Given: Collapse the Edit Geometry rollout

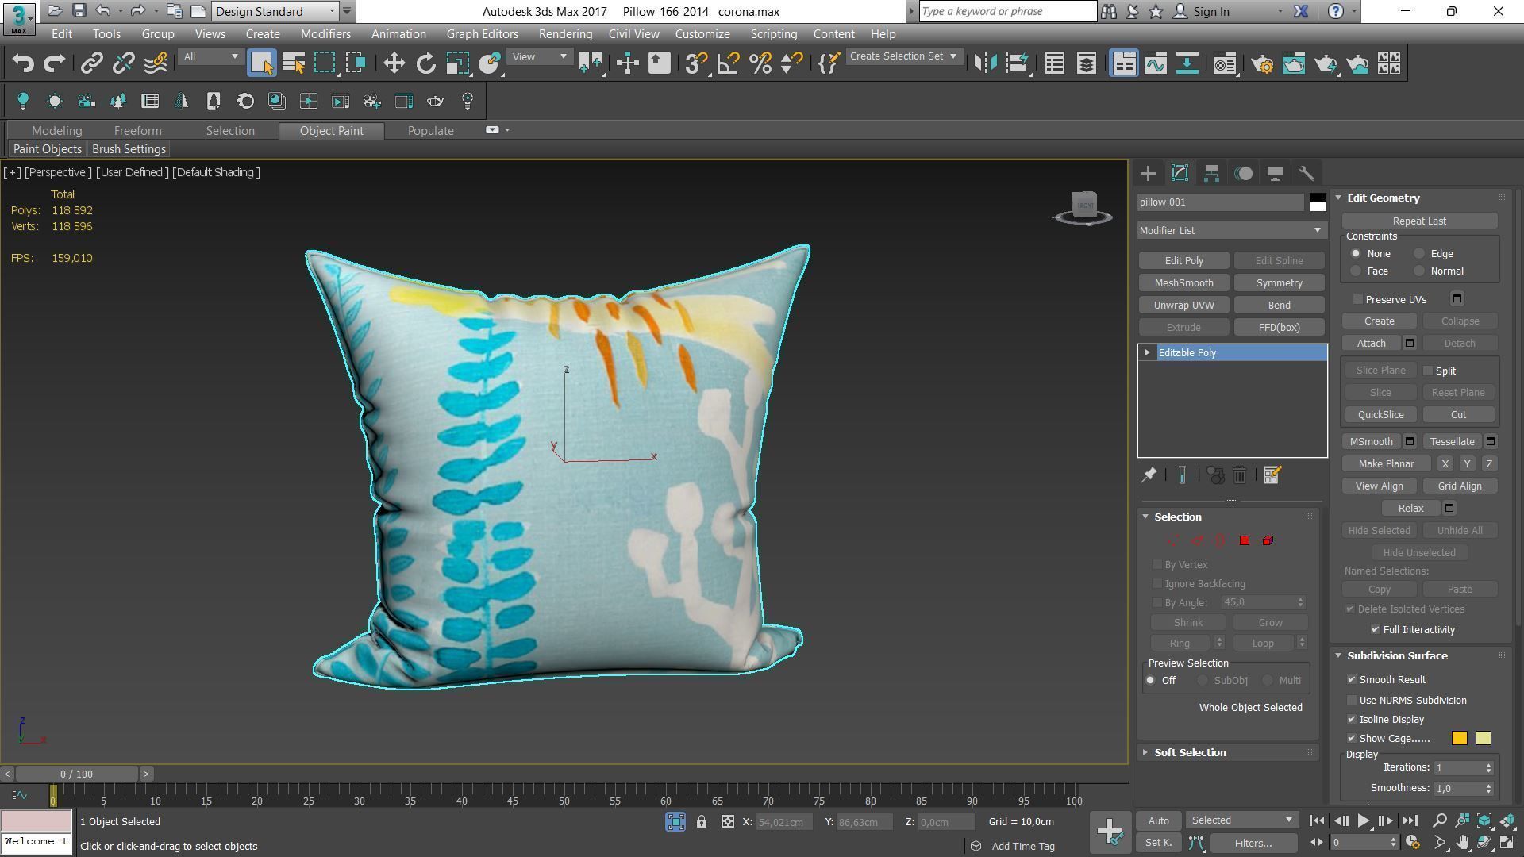Looking at the screenshot, I should [1383, 198].
